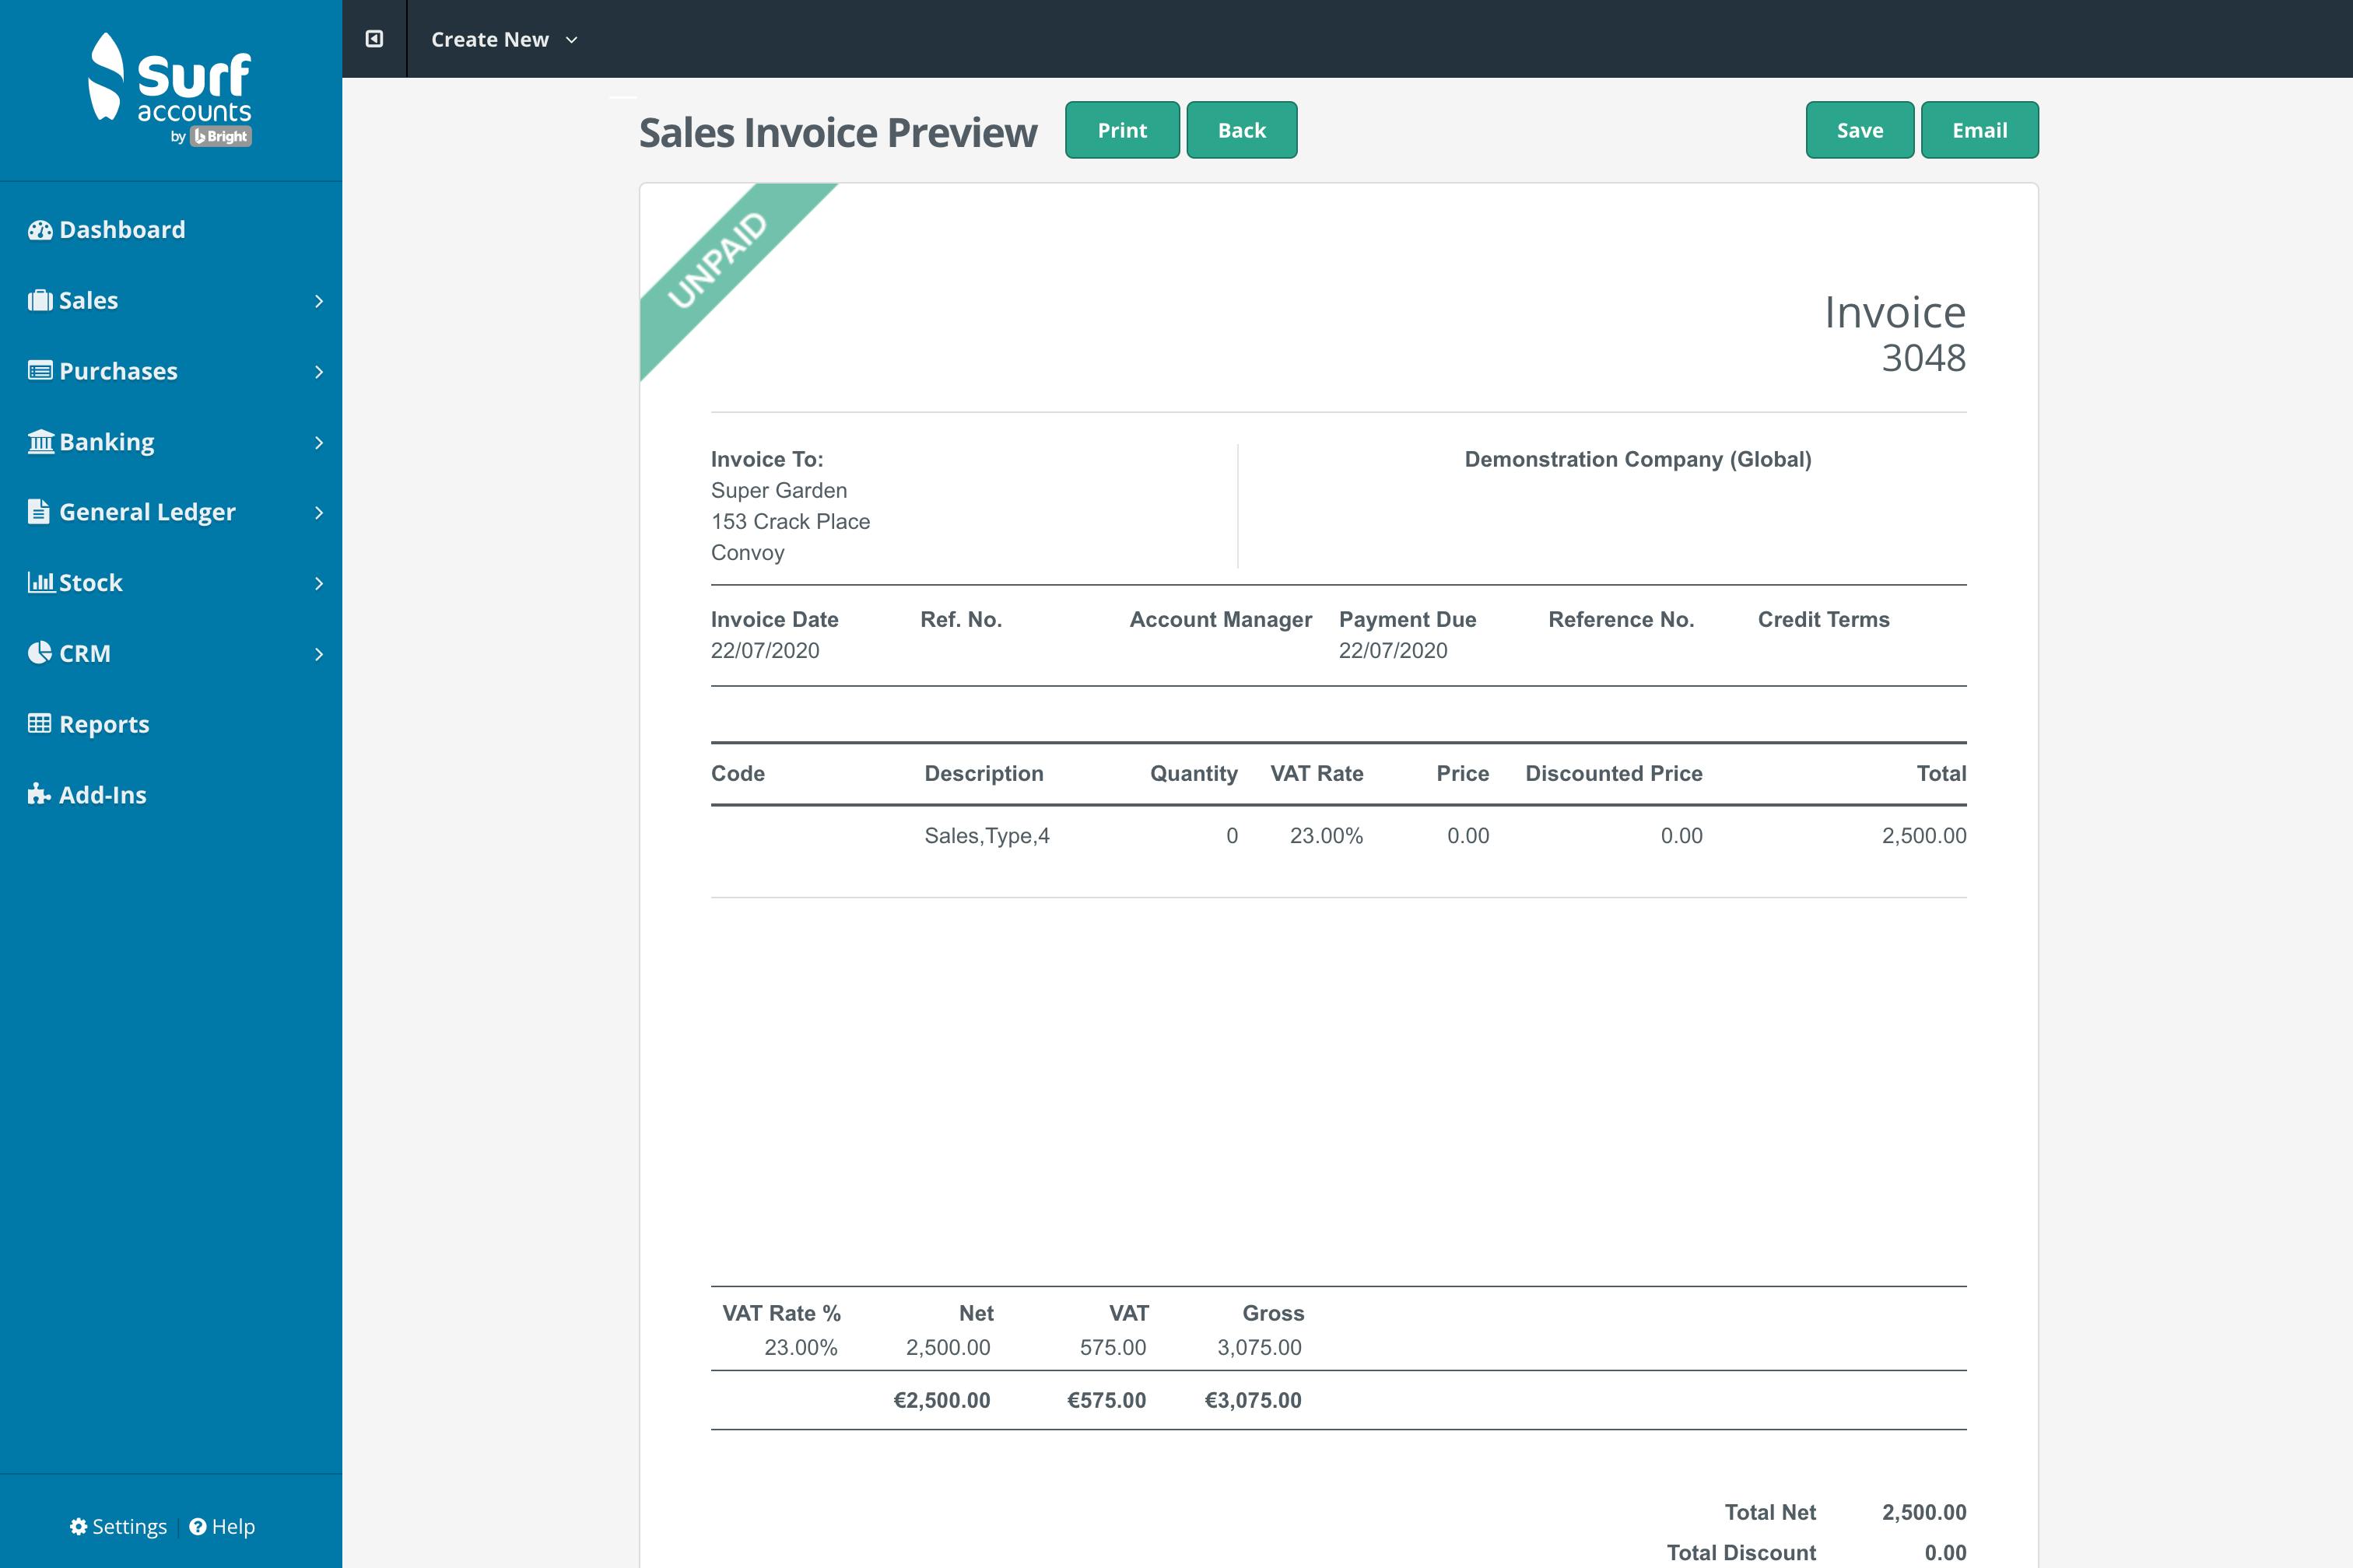
Task: Select the General Ledger document icon
Action: click(39, 511)
